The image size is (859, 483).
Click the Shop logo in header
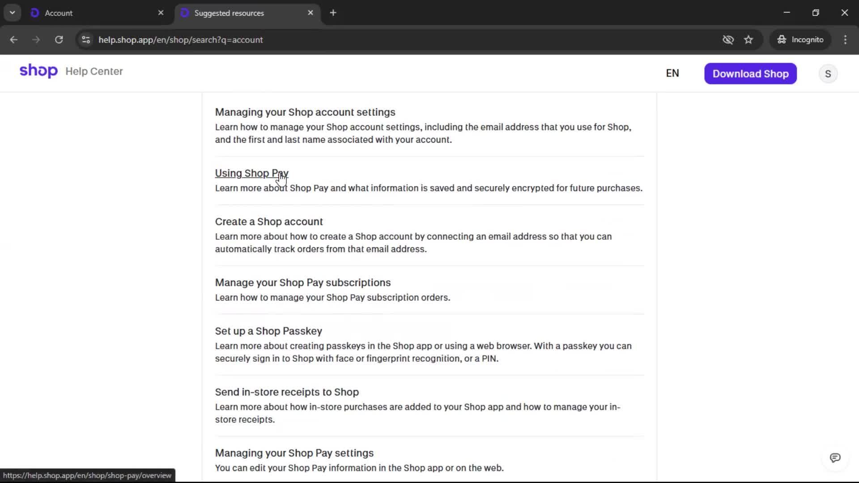click(x=38, y=71)
